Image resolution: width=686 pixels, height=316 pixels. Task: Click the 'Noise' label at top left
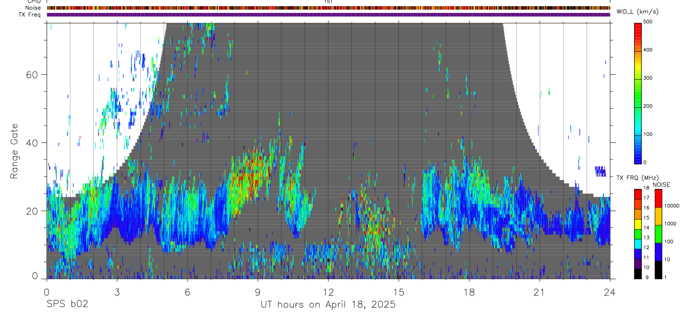click(x=34, y=8)
